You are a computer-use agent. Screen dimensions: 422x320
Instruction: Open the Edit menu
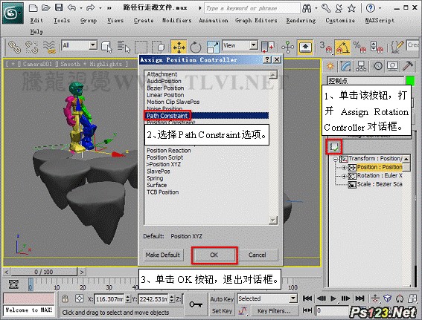(x=36, y=20)
